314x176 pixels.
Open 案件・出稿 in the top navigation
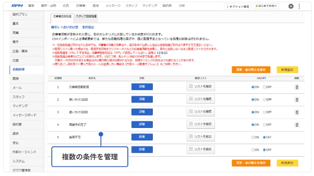[x=49, y=6]
